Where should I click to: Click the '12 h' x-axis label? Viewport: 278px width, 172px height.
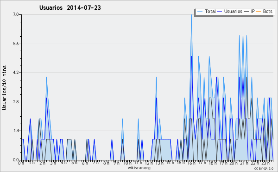click(x=149, y=163)
